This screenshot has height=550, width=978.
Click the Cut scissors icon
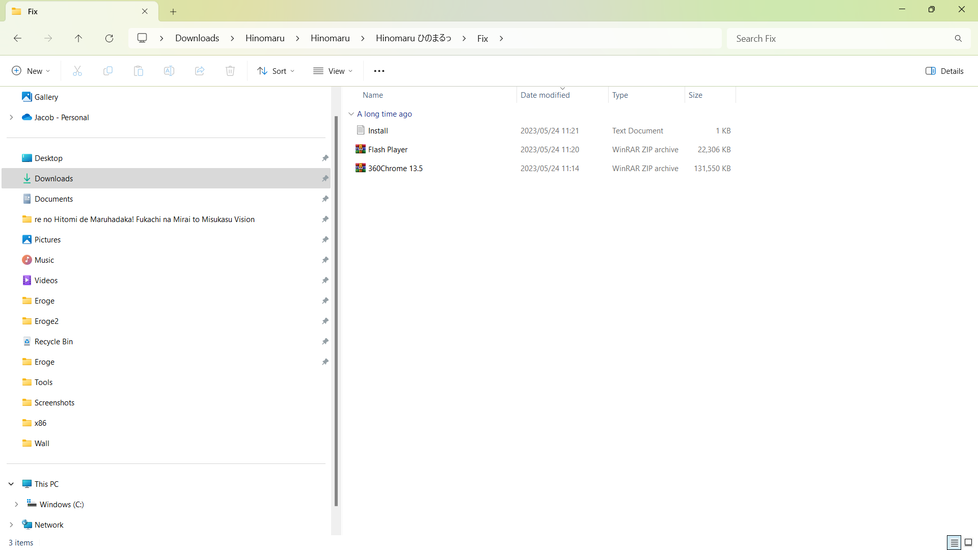(77, 71)
